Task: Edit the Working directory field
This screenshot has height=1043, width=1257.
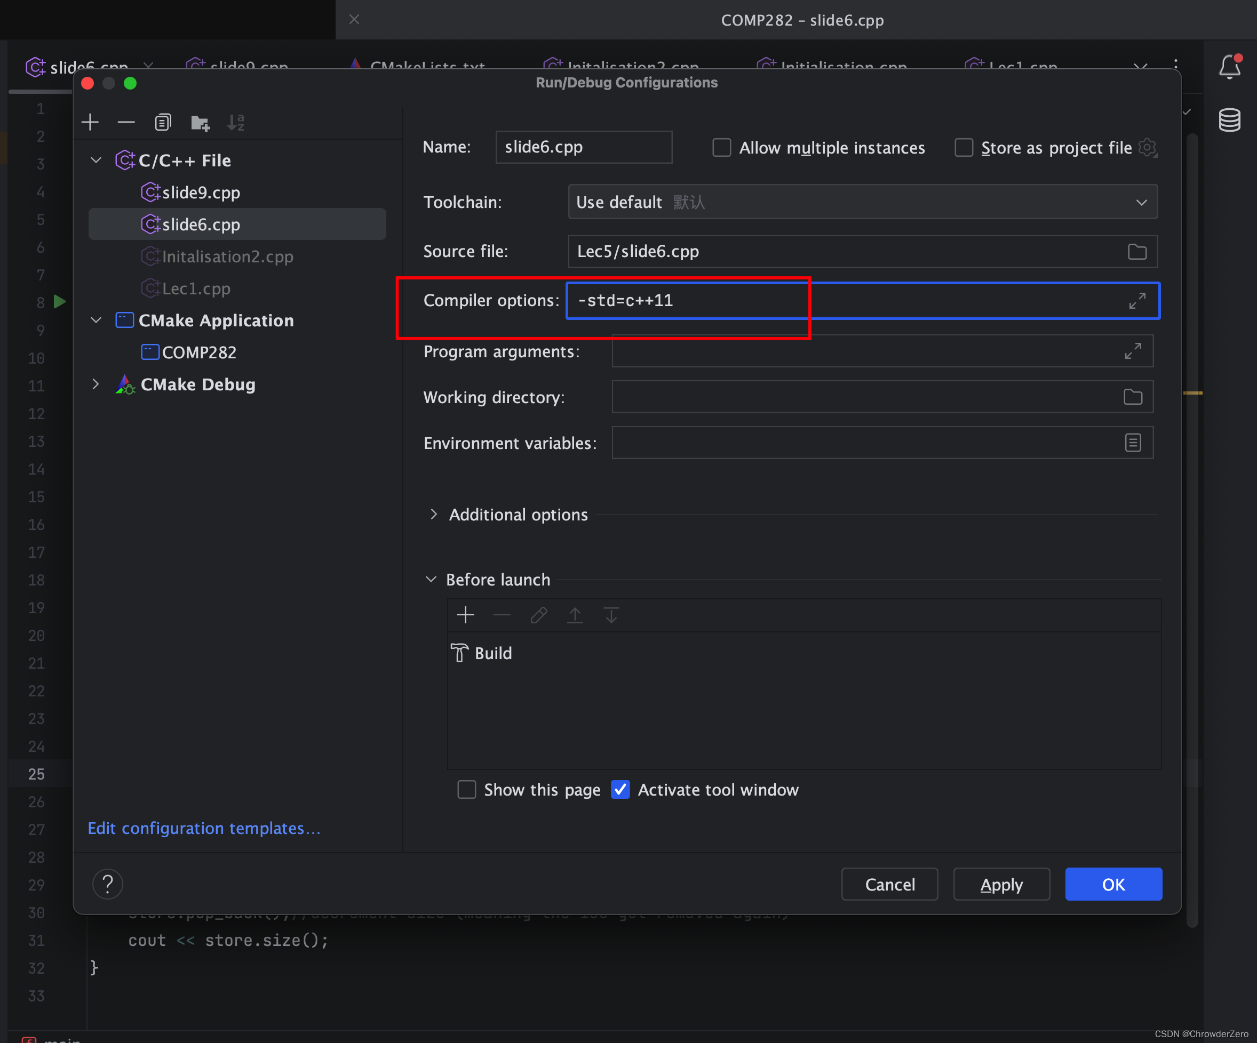Action: point(838,397)
